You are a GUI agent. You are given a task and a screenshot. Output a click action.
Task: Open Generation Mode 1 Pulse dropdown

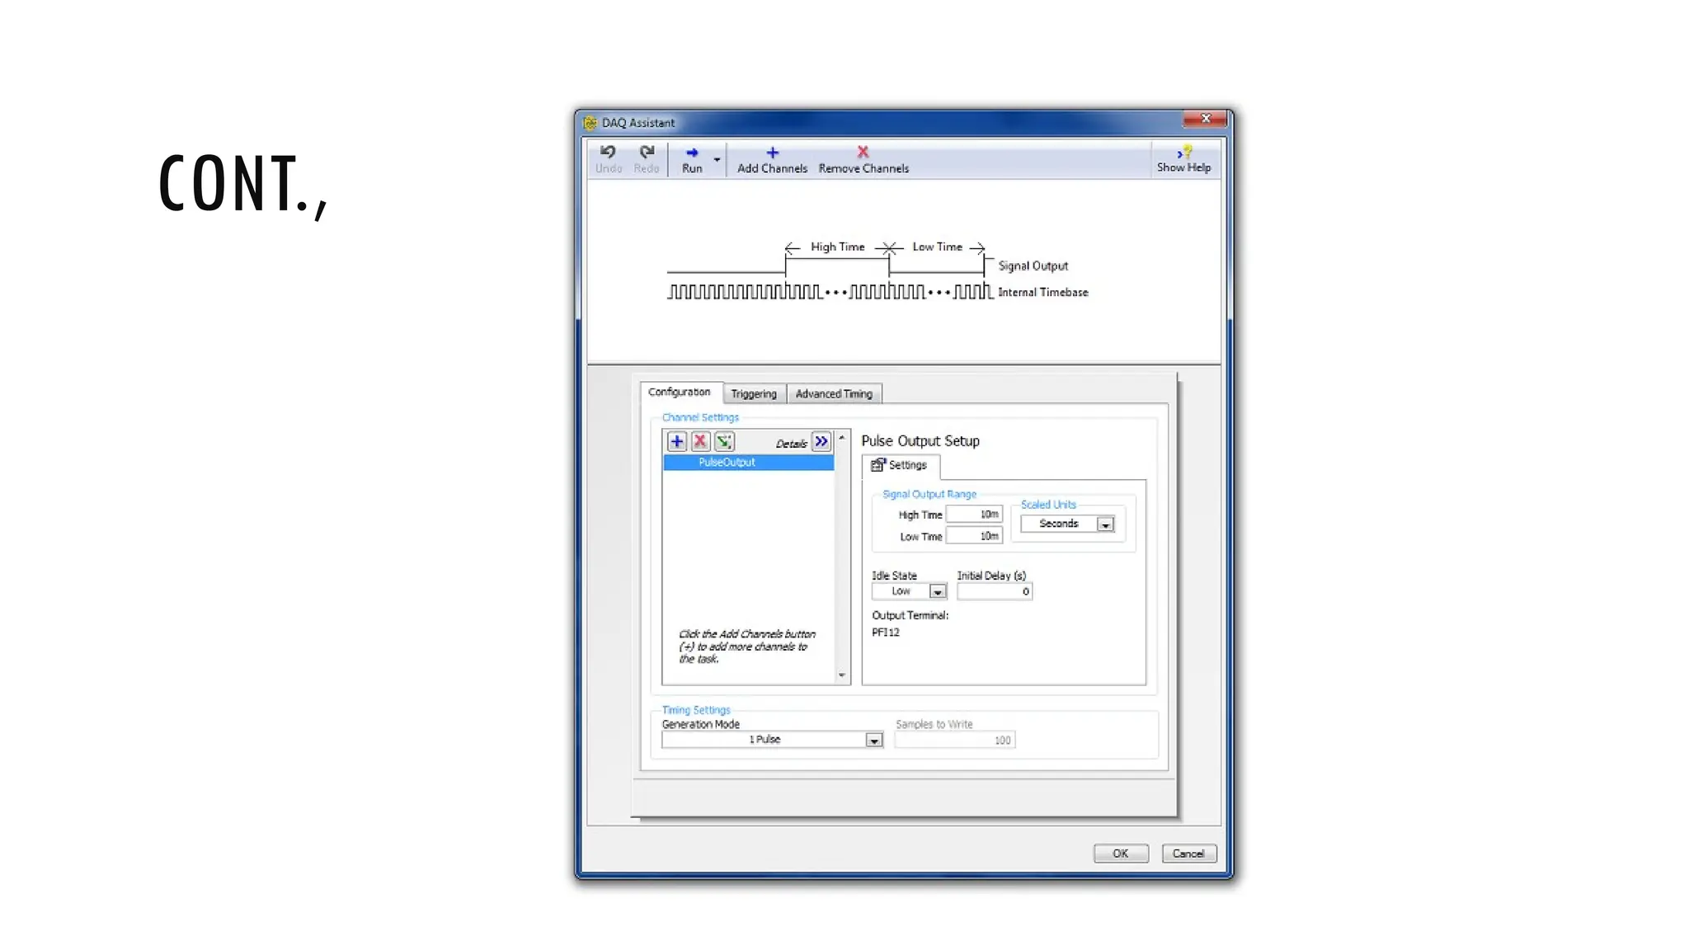(873, 741)
